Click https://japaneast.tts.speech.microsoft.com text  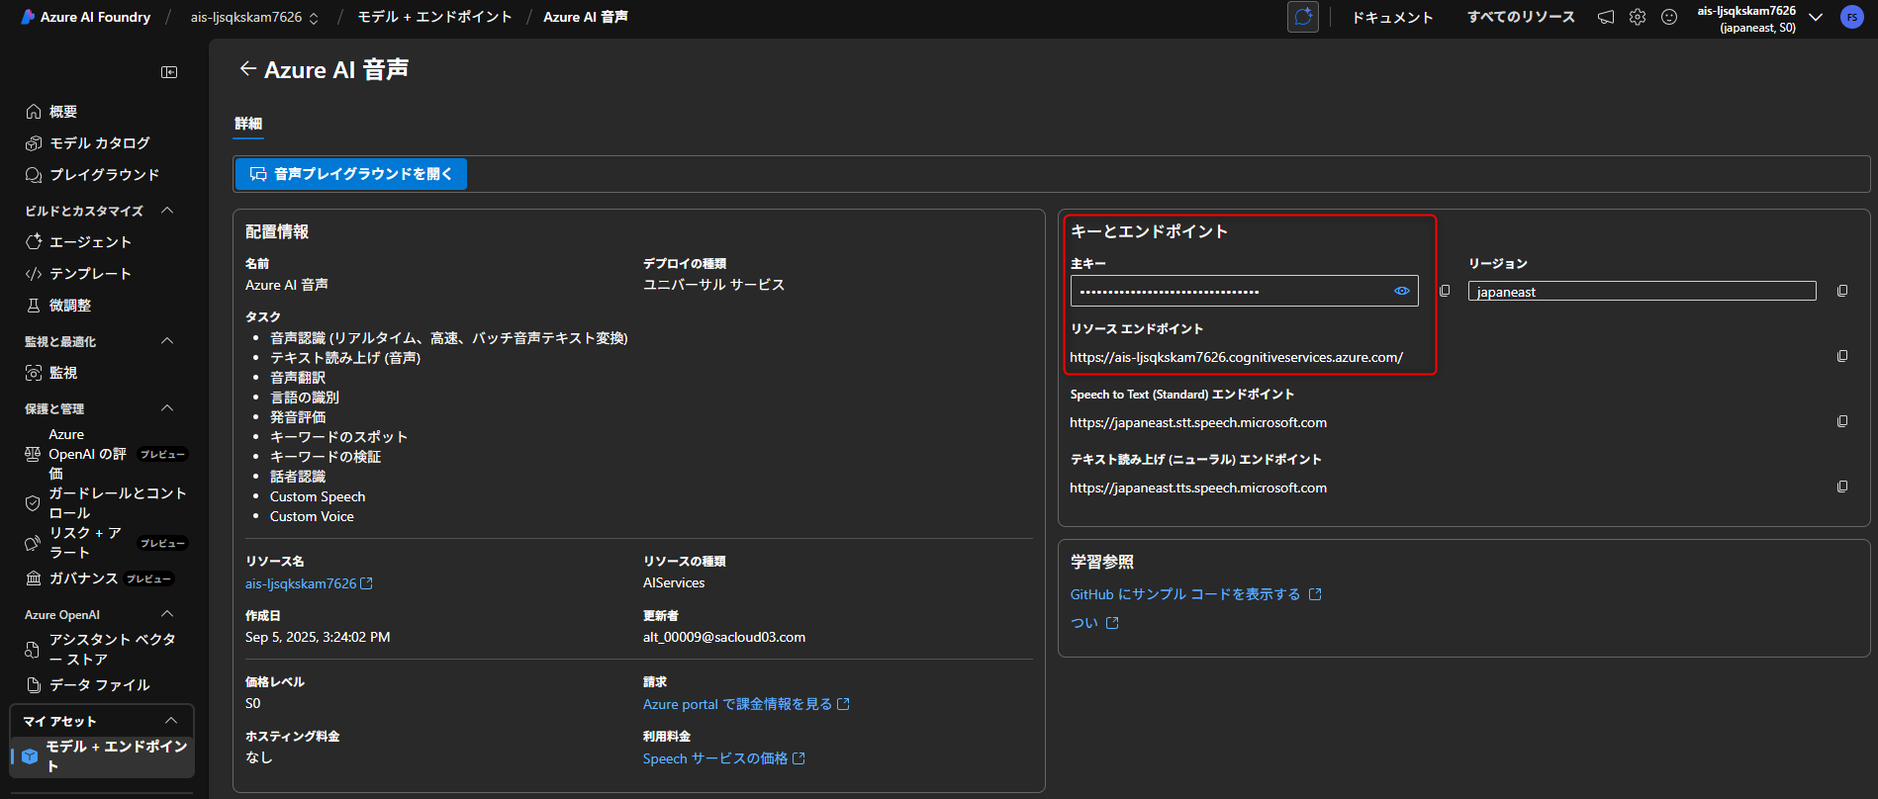[x=1198, y=488]
